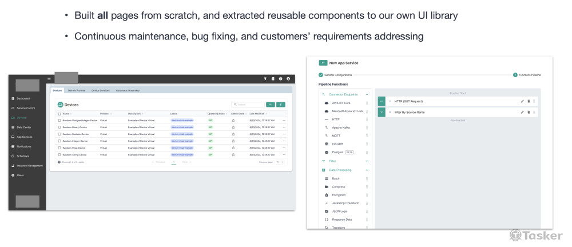Open Schedules from the sidebar
This screenshot has height=247, width=572.
point(23,156)
